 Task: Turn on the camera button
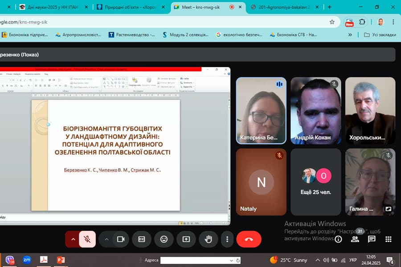121,239
